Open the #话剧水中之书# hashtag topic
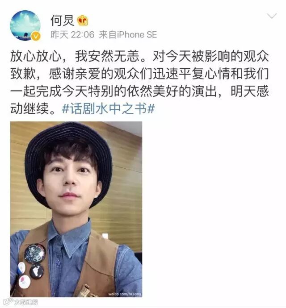This screenshot has width=286, height=308. click(x=109, y=108)
